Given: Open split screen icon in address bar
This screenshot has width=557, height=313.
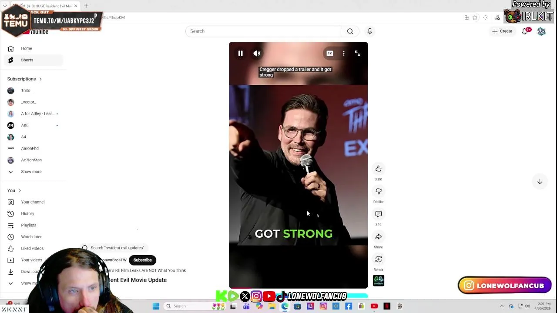Looking at the screenshot, I should [466, 17].
